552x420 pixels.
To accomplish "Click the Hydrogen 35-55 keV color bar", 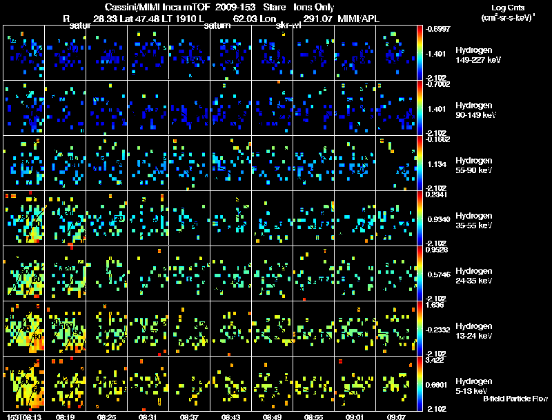I will coord(420,219).
